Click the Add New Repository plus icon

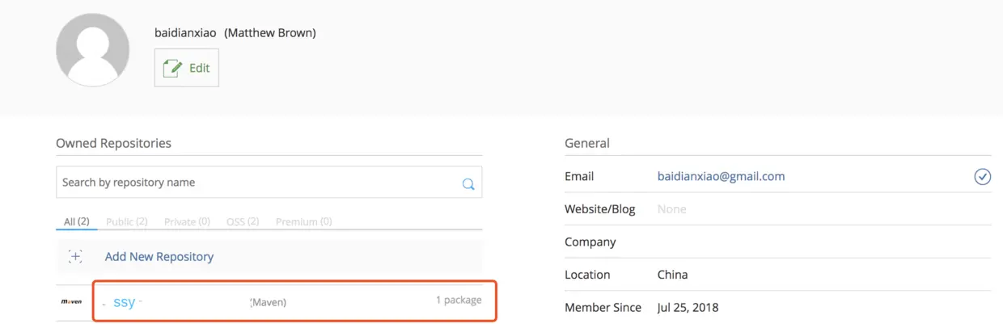pyautogui.click(x=75, y=257)
